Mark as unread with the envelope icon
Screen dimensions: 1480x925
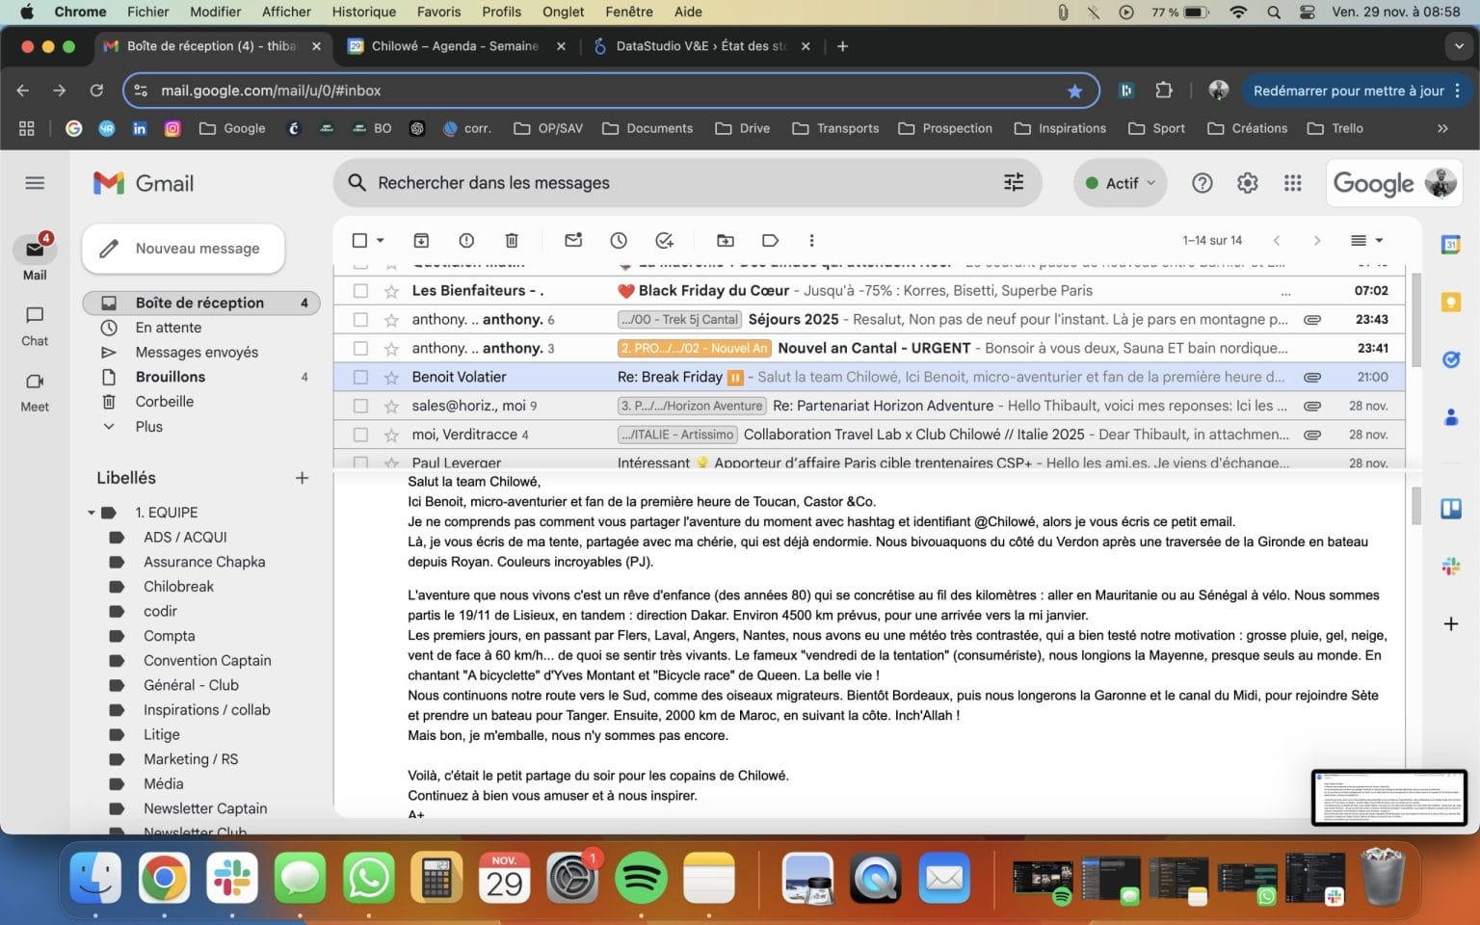point(573,241)
